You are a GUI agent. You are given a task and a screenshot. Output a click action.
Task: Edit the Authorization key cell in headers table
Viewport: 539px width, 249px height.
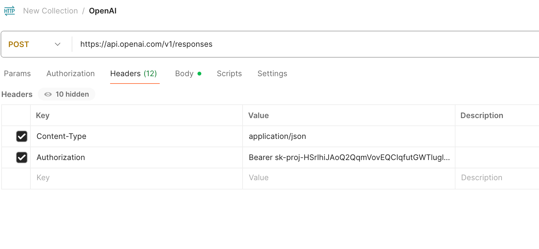tap(136, 157)
